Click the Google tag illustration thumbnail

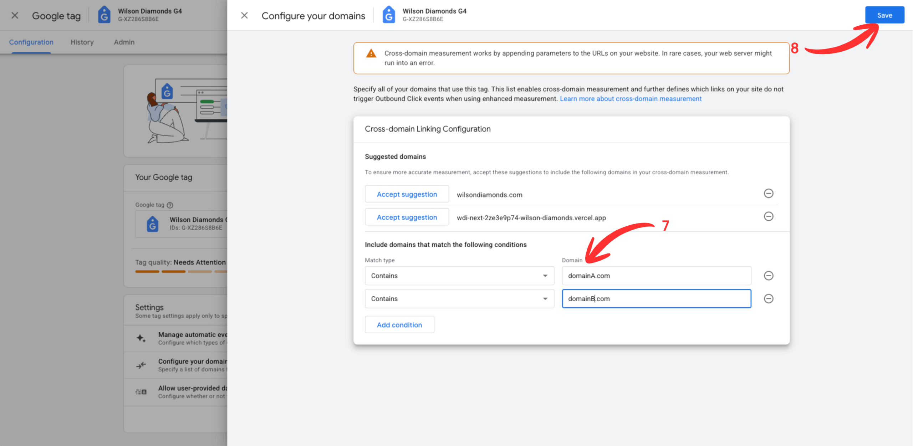187,111
